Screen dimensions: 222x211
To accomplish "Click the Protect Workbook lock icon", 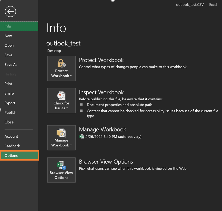I will tap(61, 63).
